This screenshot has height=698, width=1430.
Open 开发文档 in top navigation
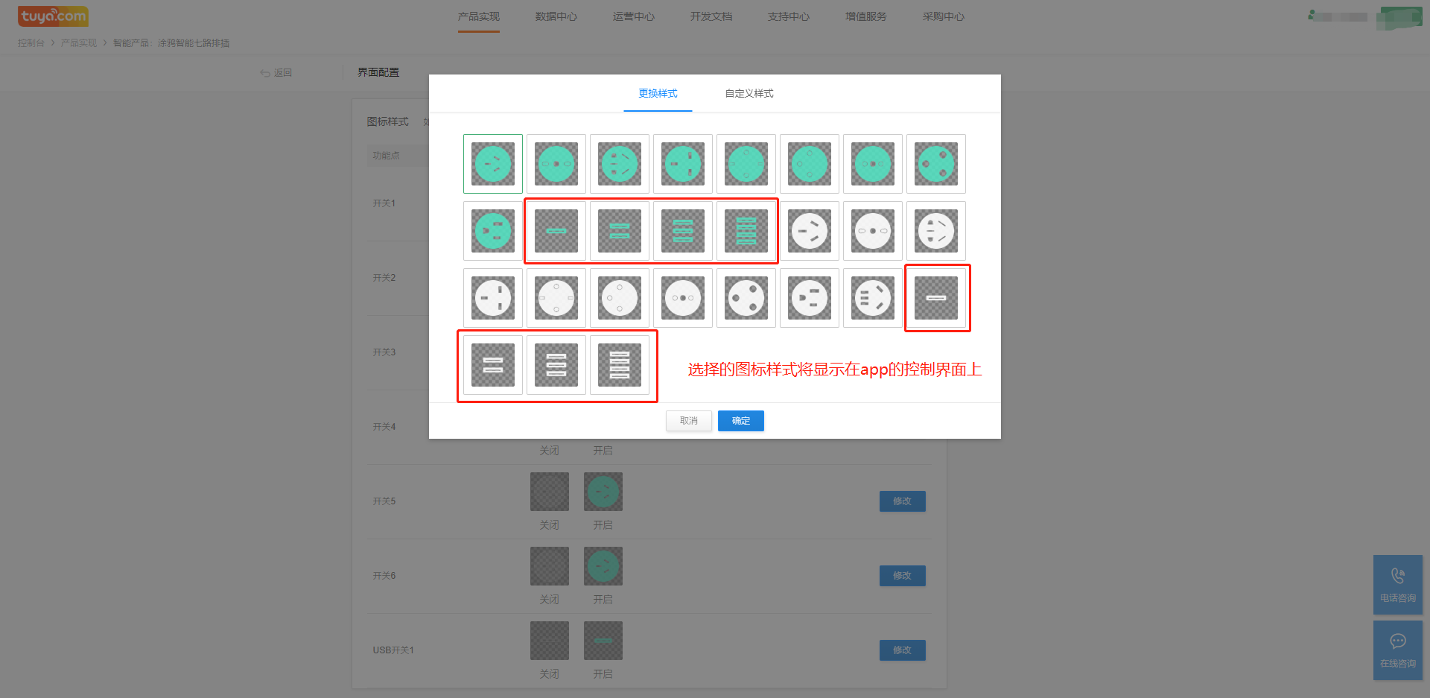pos(711,16)
